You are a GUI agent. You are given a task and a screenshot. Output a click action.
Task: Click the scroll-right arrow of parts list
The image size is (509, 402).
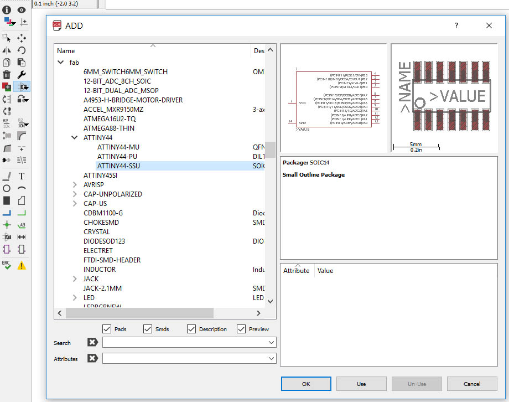tap(258, 313)
